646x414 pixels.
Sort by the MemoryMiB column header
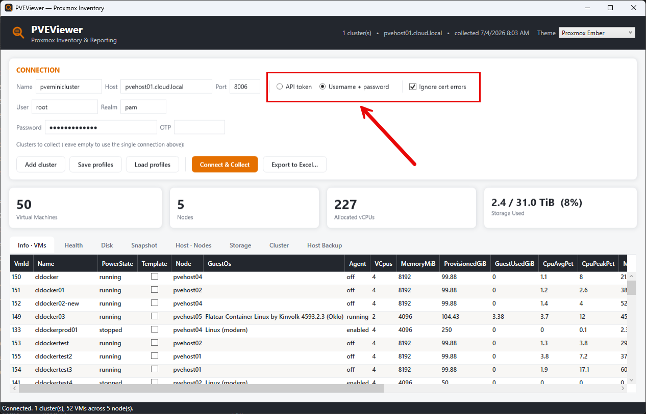click(x=418, y=263)
